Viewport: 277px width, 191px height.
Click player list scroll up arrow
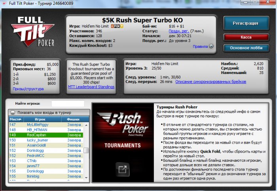86,125
